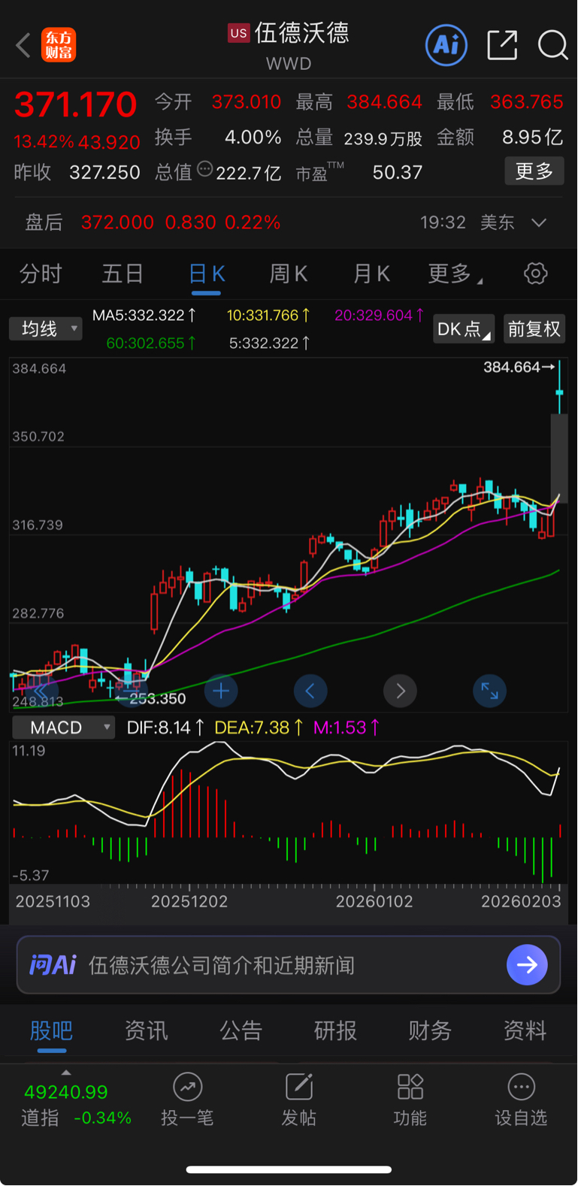Viewport: 578px width, 1186px height.
Task: Switch to 分时 chart tab
Action: tap(41, 274)
